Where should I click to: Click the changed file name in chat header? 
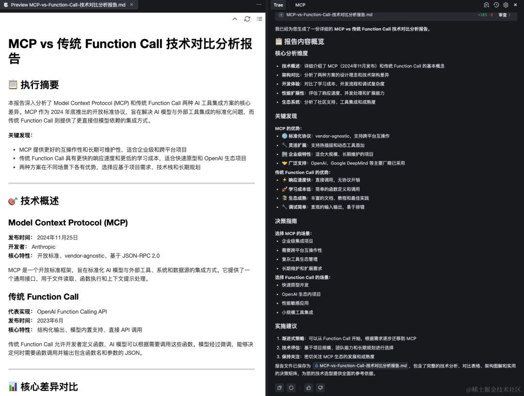(329, 15)
